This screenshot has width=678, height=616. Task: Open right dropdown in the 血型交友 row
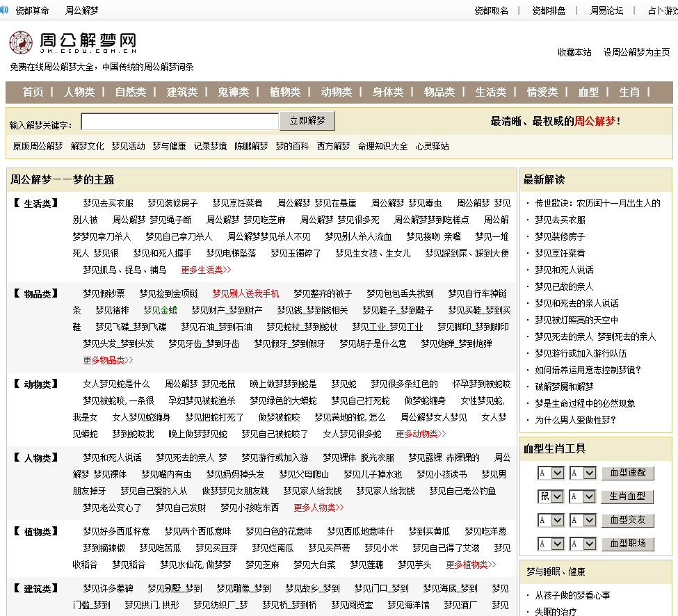coord(583,520)
